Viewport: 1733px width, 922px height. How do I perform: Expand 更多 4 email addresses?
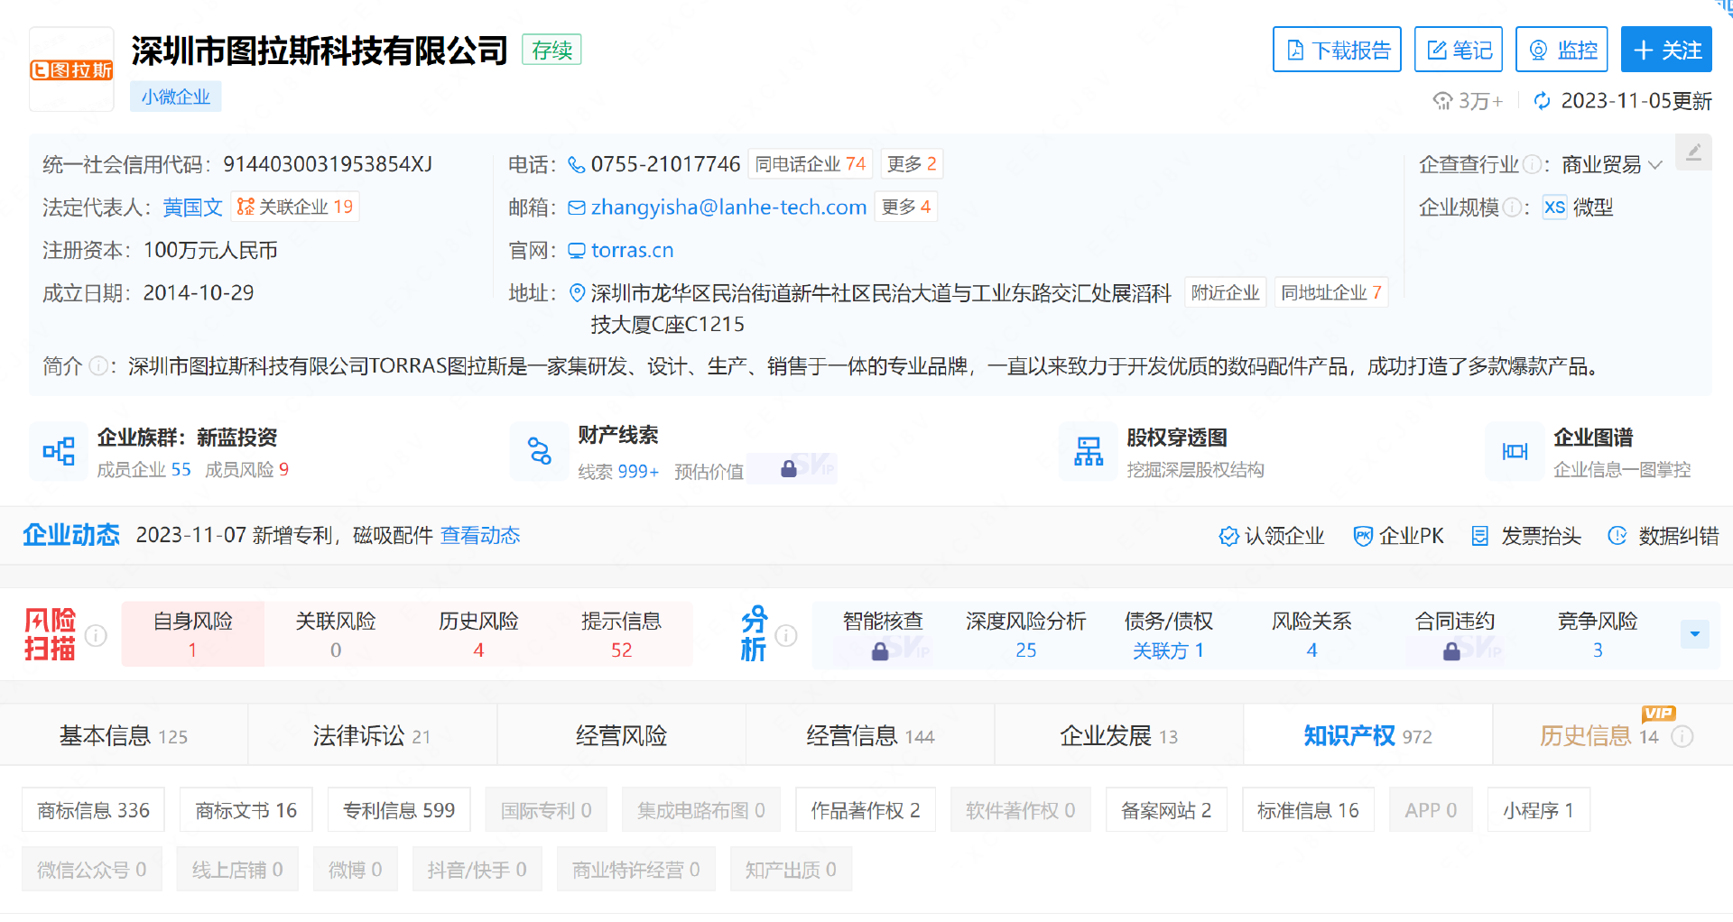(905, 207)
